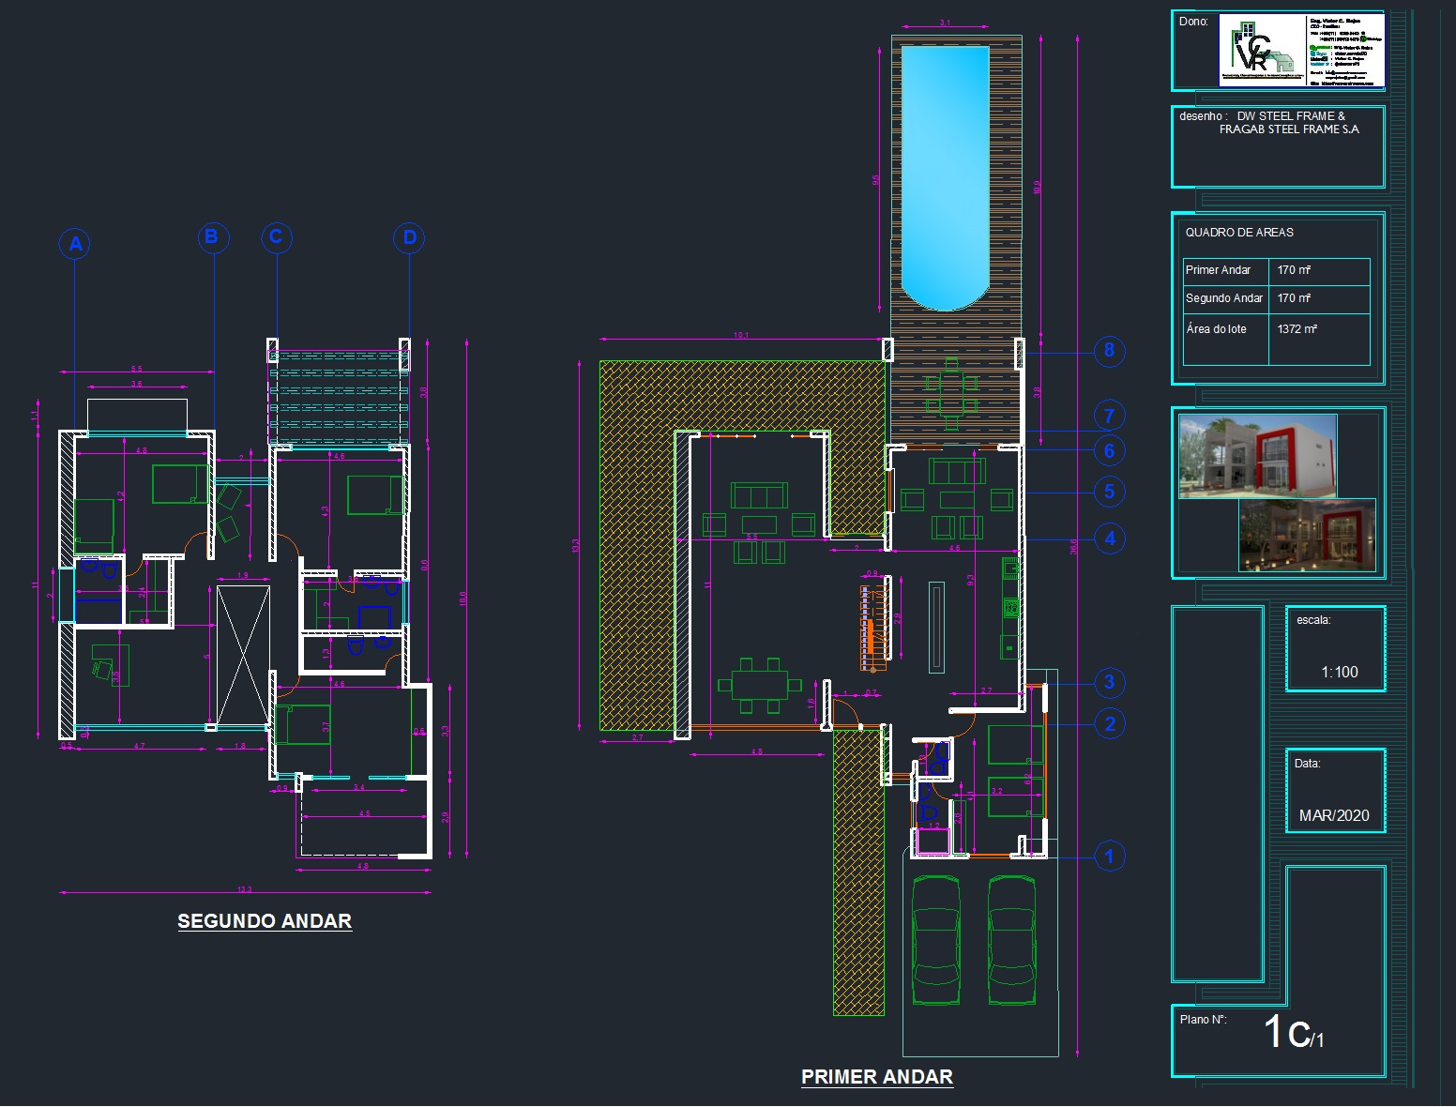The width and height of the screenshot is (1456, 1107).
Task: Select the plan number 1C/1 text
Action: pos(1293,1032)
